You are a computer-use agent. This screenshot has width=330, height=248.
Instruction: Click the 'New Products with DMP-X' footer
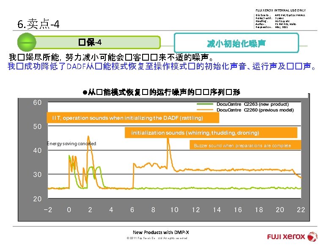161,232
